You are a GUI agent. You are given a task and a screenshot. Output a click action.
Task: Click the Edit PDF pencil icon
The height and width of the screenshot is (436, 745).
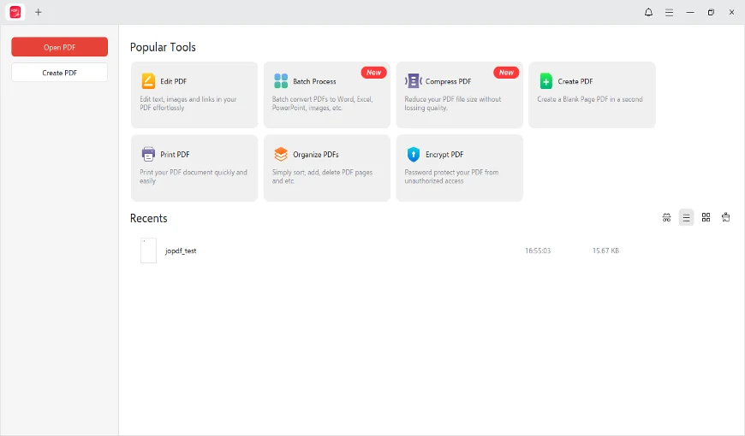(148, 81)
